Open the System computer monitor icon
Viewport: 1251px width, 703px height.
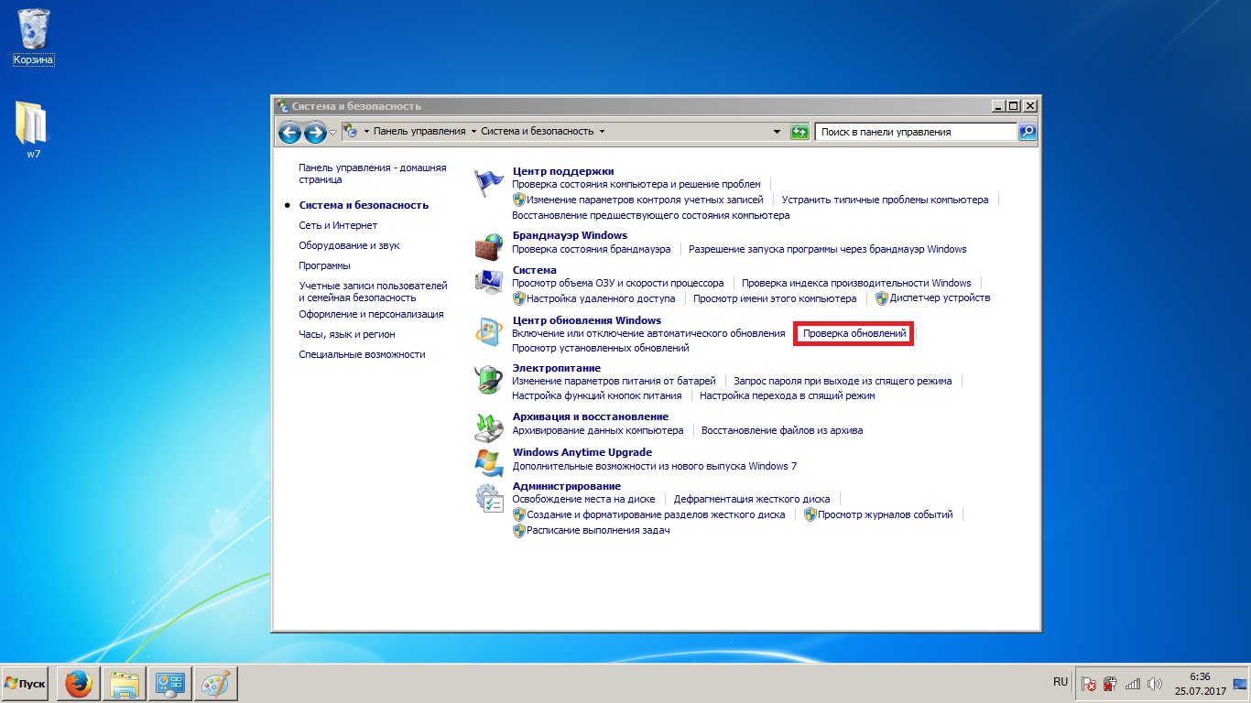coord(489,281)
